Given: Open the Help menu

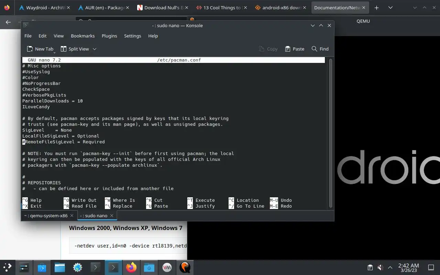Looking at the screenshot, I should pos(153,36).
